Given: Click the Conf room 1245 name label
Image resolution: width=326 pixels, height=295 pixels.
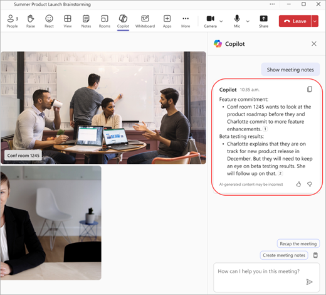Looking at the screenshot, I should [x=23, y=156].
